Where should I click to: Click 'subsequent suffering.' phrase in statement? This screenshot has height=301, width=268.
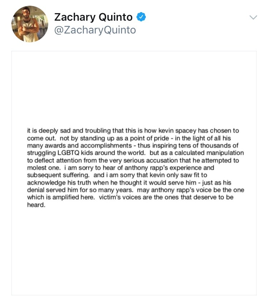point(58,175)
